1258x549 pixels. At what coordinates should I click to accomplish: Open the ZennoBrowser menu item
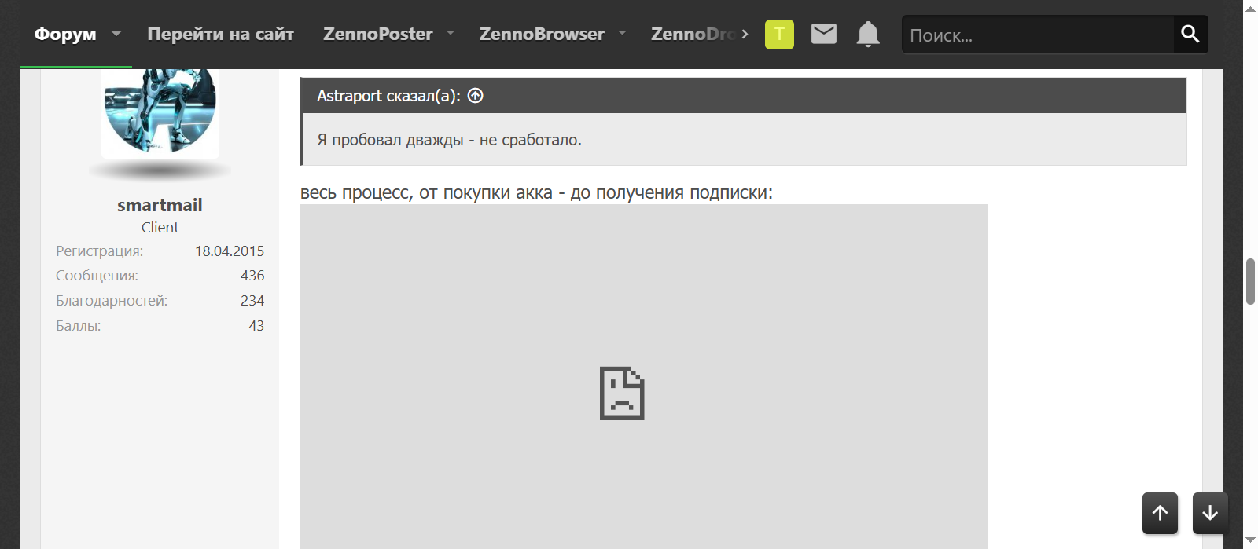coord(542,34)
